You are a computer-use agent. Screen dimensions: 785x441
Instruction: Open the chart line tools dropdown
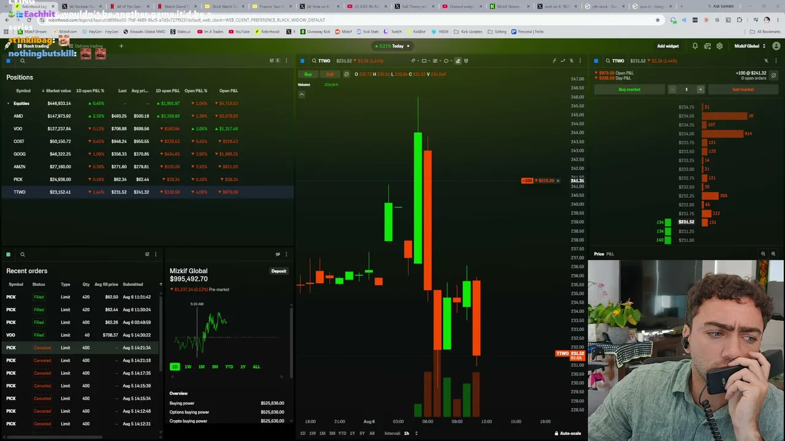pos(415,61)
